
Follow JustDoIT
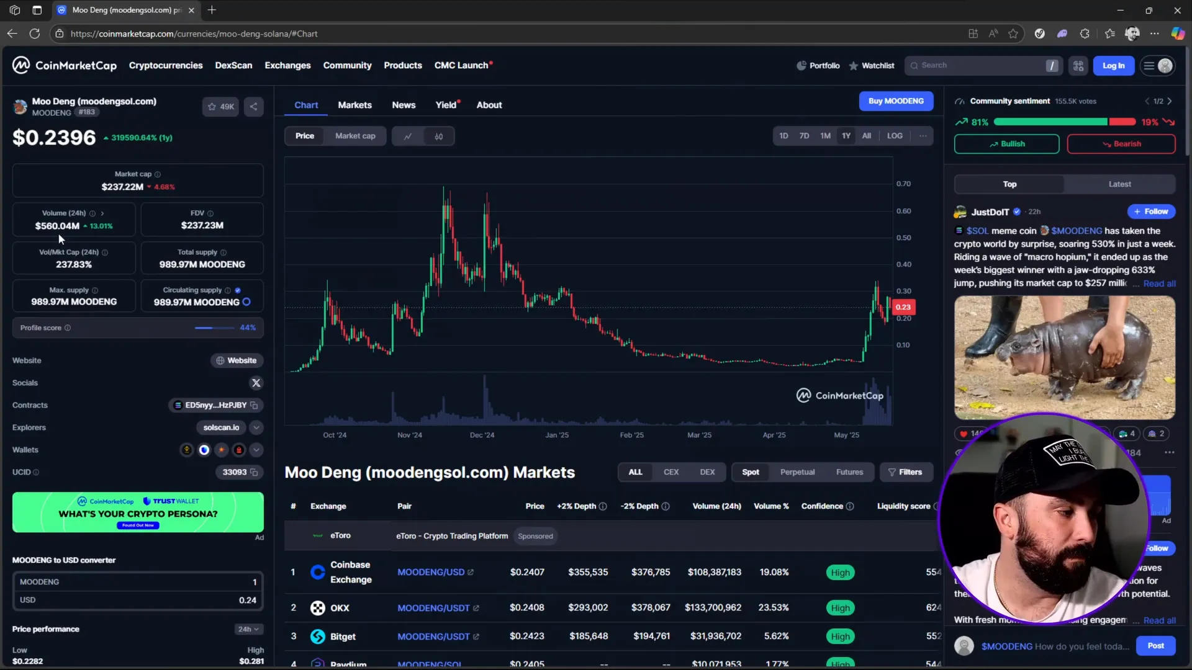coord(1151,212)
